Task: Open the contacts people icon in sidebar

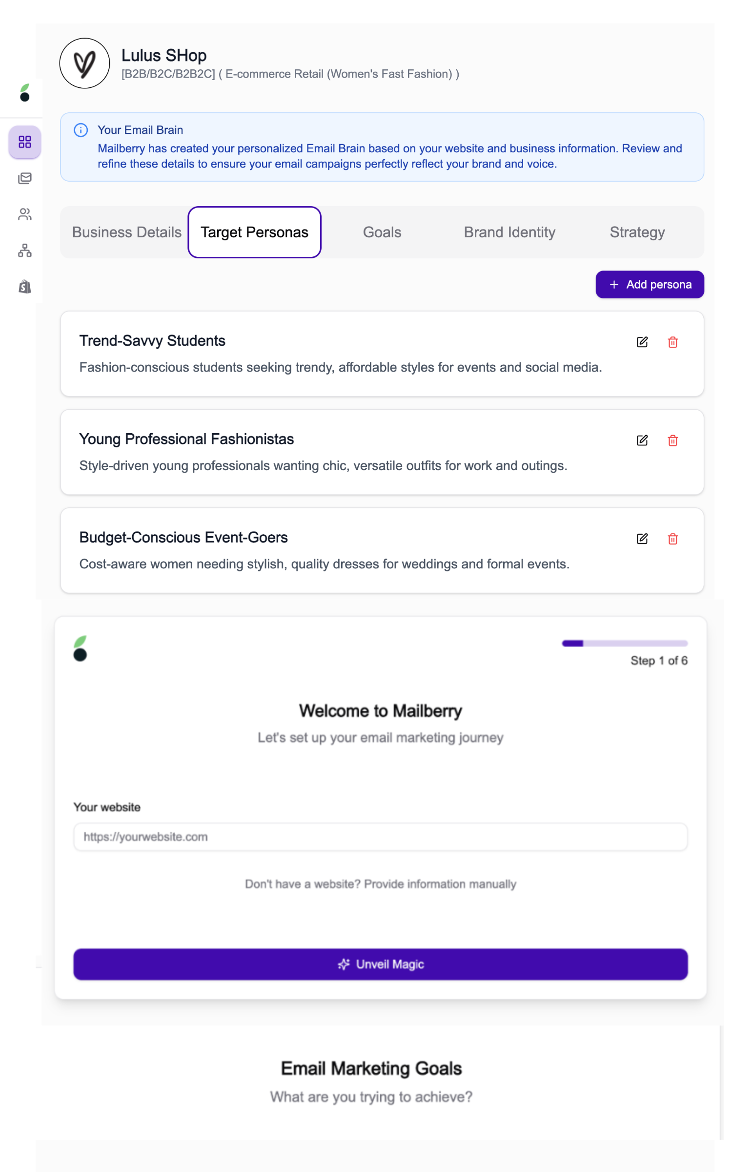Action: tap(24, 214)
